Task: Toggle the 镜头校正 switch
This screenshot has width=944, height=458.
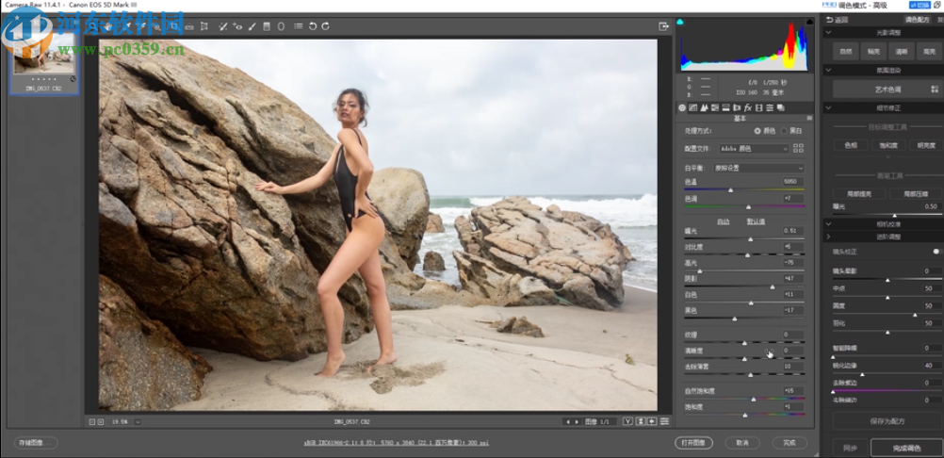Action: tap(936, 252)
